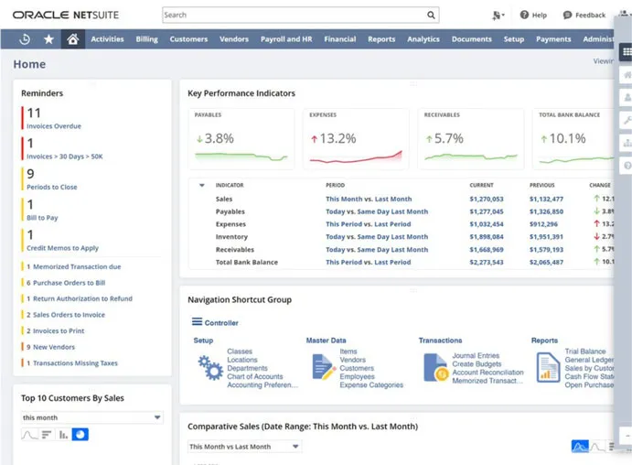
Task: Open the Financial menu
Action: pos(339,39)
